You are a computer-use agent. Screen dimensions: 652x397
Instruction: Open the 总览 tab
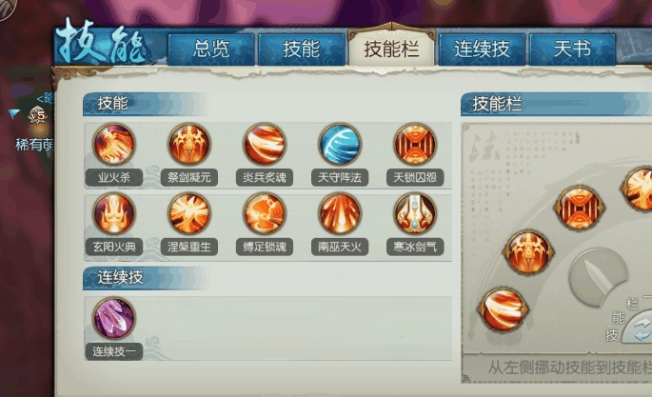[x=211, y=50]
